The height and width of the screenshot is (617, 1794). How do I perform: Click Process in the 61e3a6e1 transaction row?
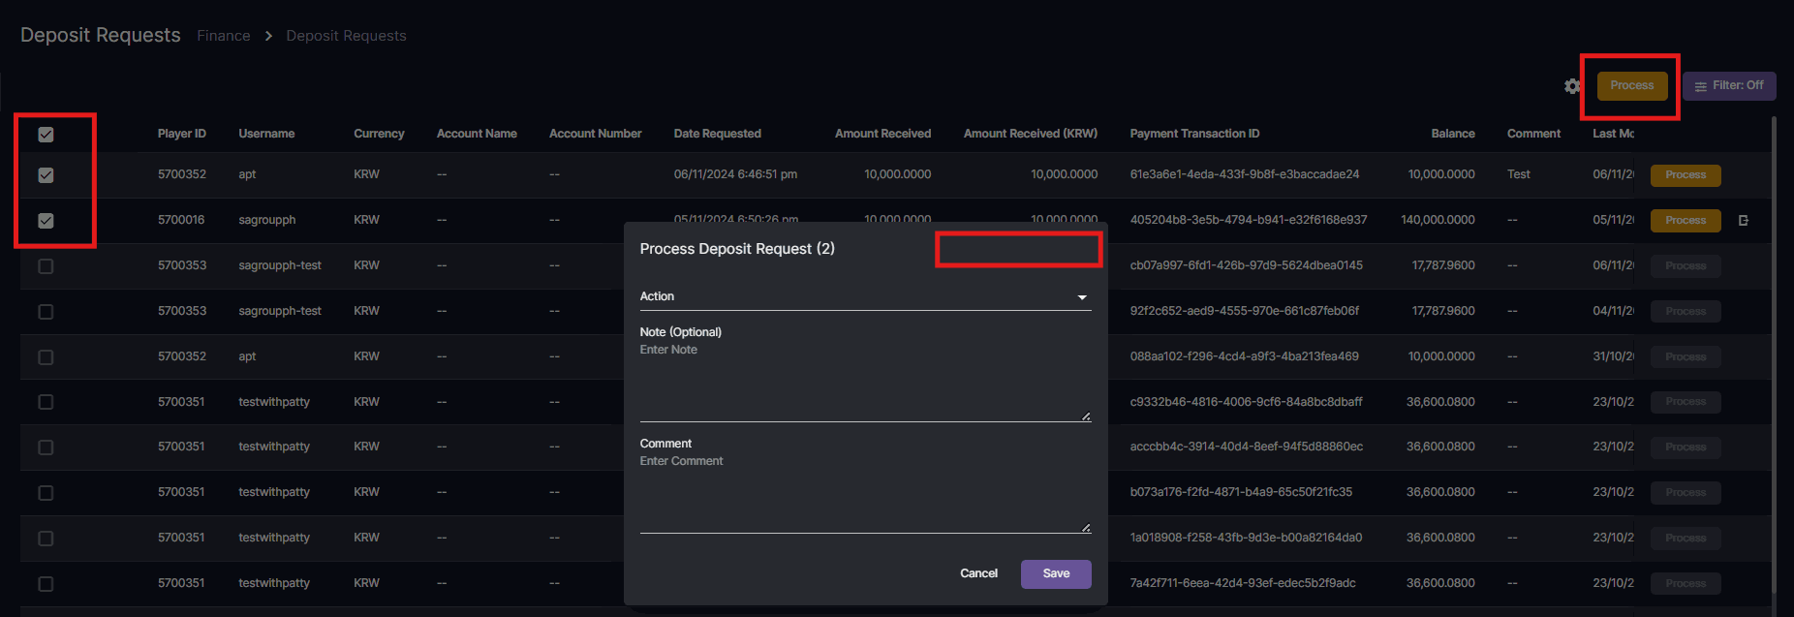point(1686,175)
